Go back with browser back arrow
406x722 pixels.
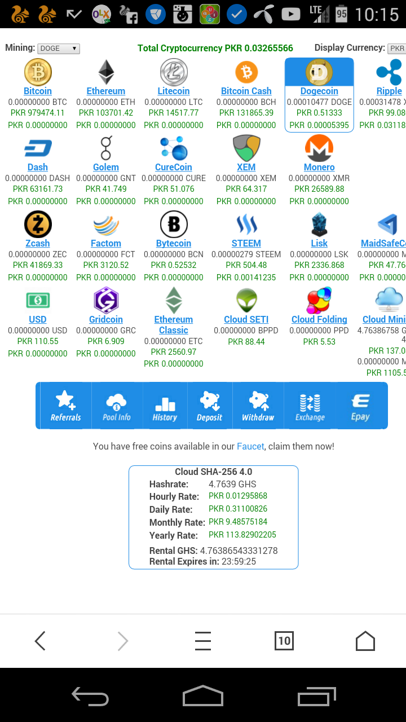coord(40,641)
